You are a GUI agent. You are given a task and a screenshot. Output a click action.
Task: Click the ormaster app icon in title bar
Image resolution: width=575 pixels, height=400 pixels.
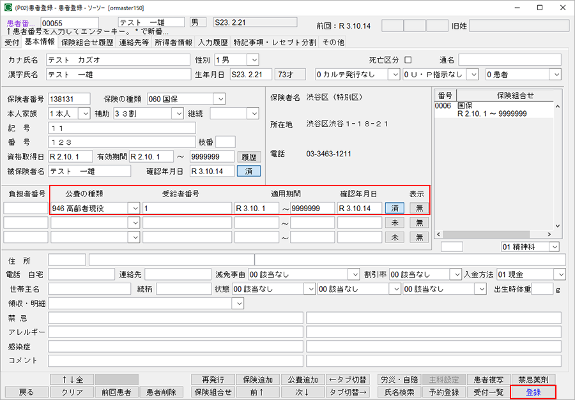[x=8, y=8]
